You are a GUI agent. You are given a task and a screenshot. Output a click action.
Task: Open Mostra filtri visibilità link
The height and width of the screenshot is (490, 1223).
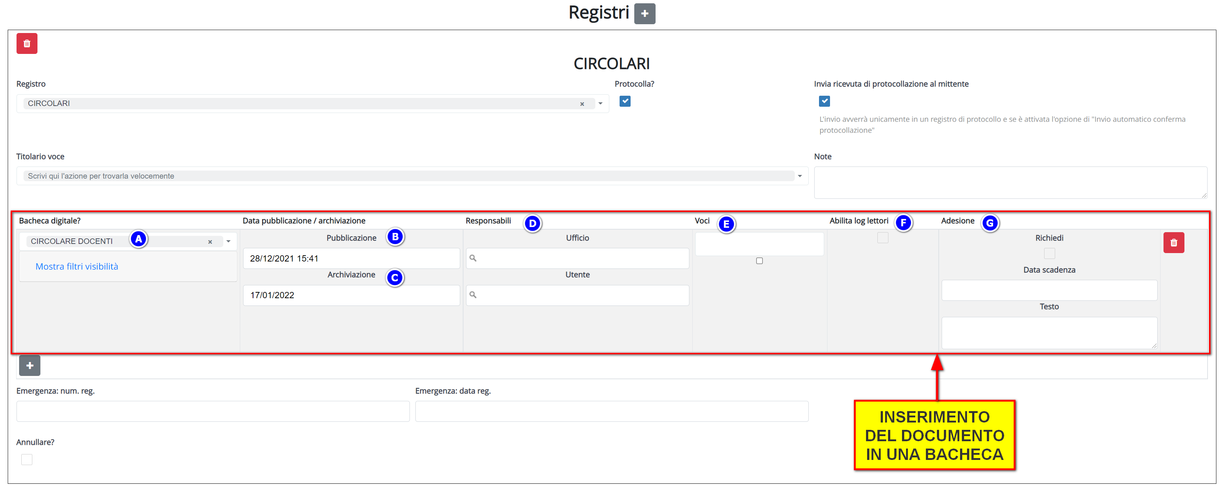(x=77, y=267)
